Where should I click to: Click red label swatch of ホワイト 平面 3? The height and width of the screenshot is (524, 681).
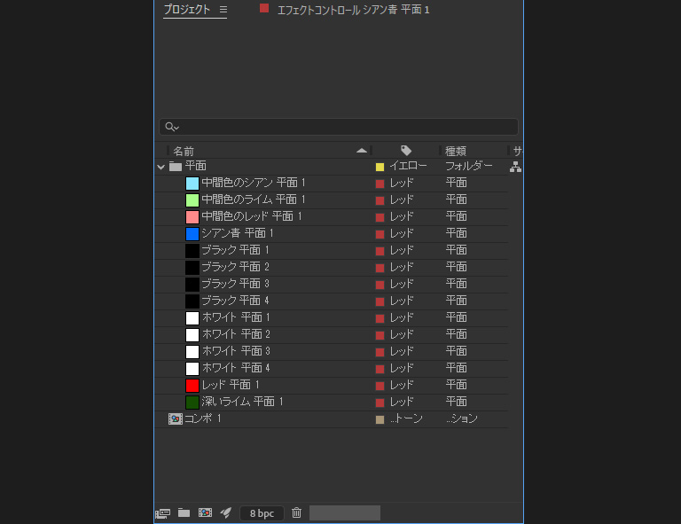point(380,352)
